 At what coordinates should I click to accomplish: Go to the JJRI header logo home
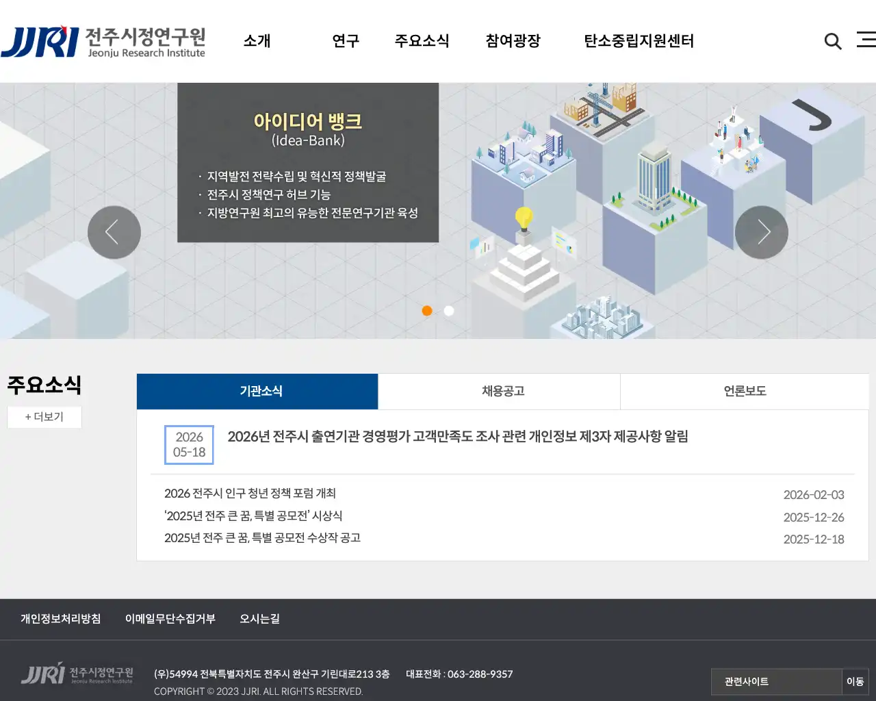pyautogui.click(x=103, y=42)
